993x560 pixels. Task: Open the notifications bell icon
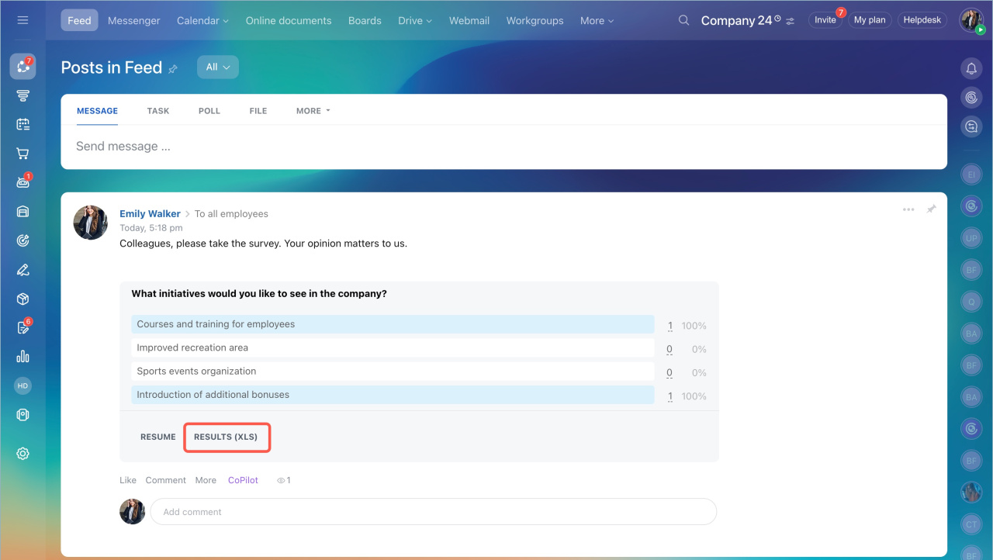click(x=971, y=69)
